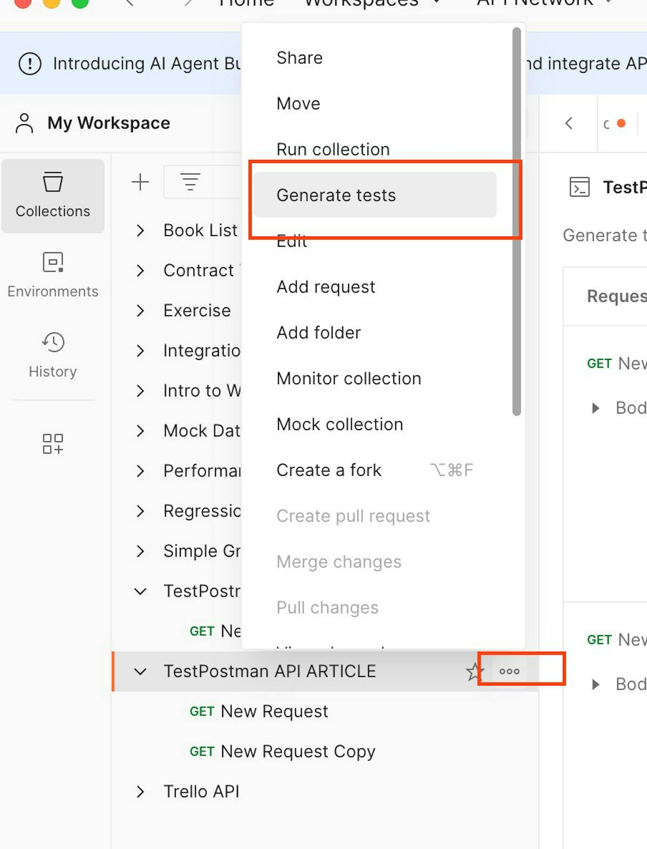
Task: Click the History icon in sidebar
Action: point(52,342)
